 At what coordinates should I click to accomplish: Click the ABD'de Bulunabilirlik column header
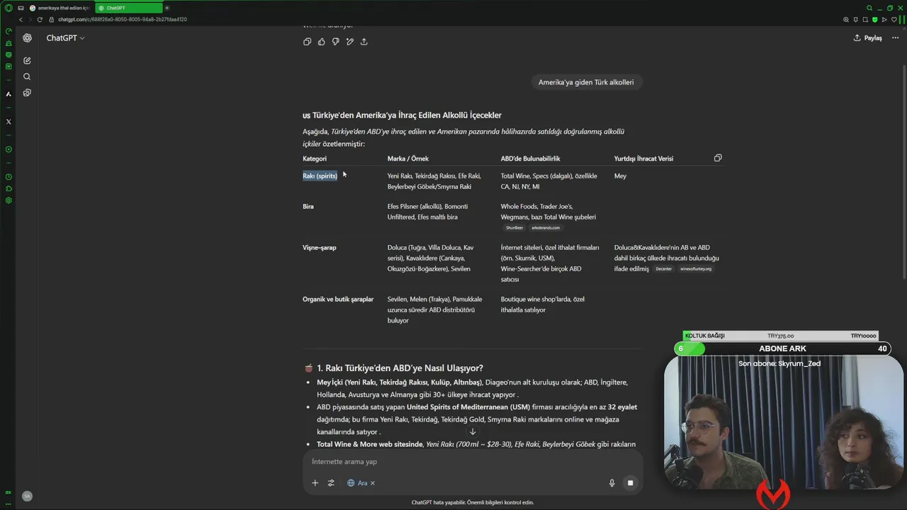click(531, 159)
